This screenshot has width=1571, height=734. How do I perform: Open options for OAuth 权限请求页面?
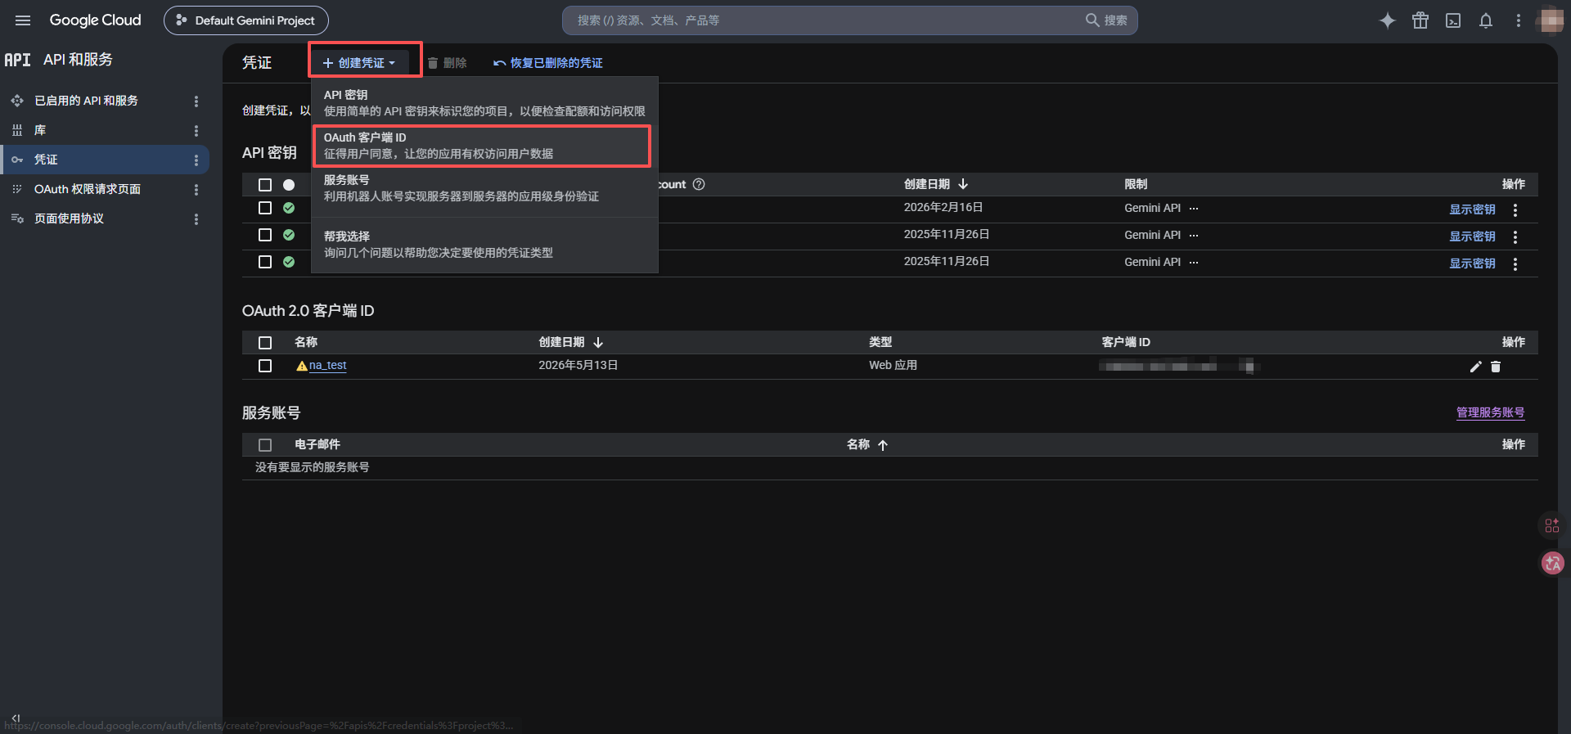point(196,190)
